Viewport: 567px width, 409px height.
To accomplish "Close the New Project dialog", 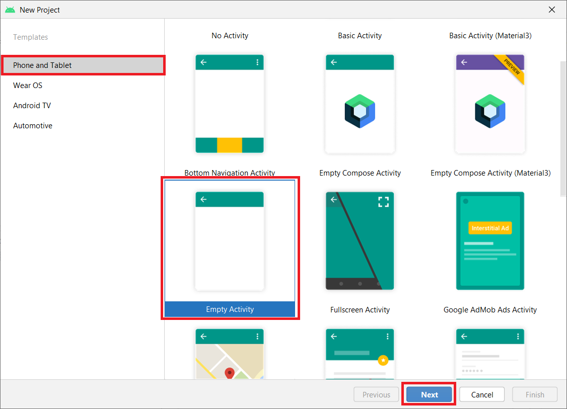I will [552, 10].
